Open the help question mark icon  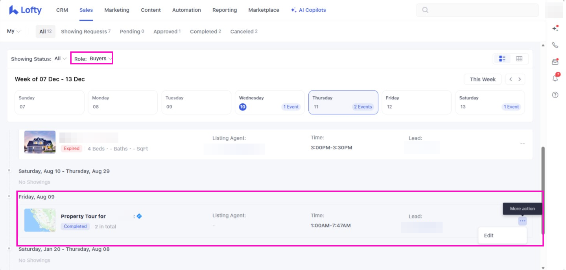pyautogui.click(x=555, y=95)
